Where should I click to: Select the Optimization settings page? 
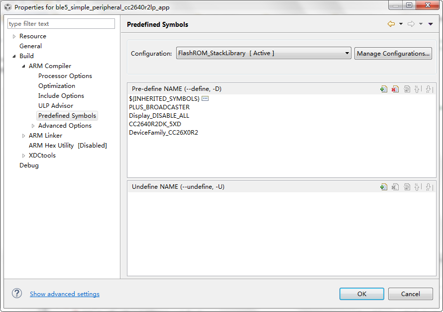click(57, 86)
